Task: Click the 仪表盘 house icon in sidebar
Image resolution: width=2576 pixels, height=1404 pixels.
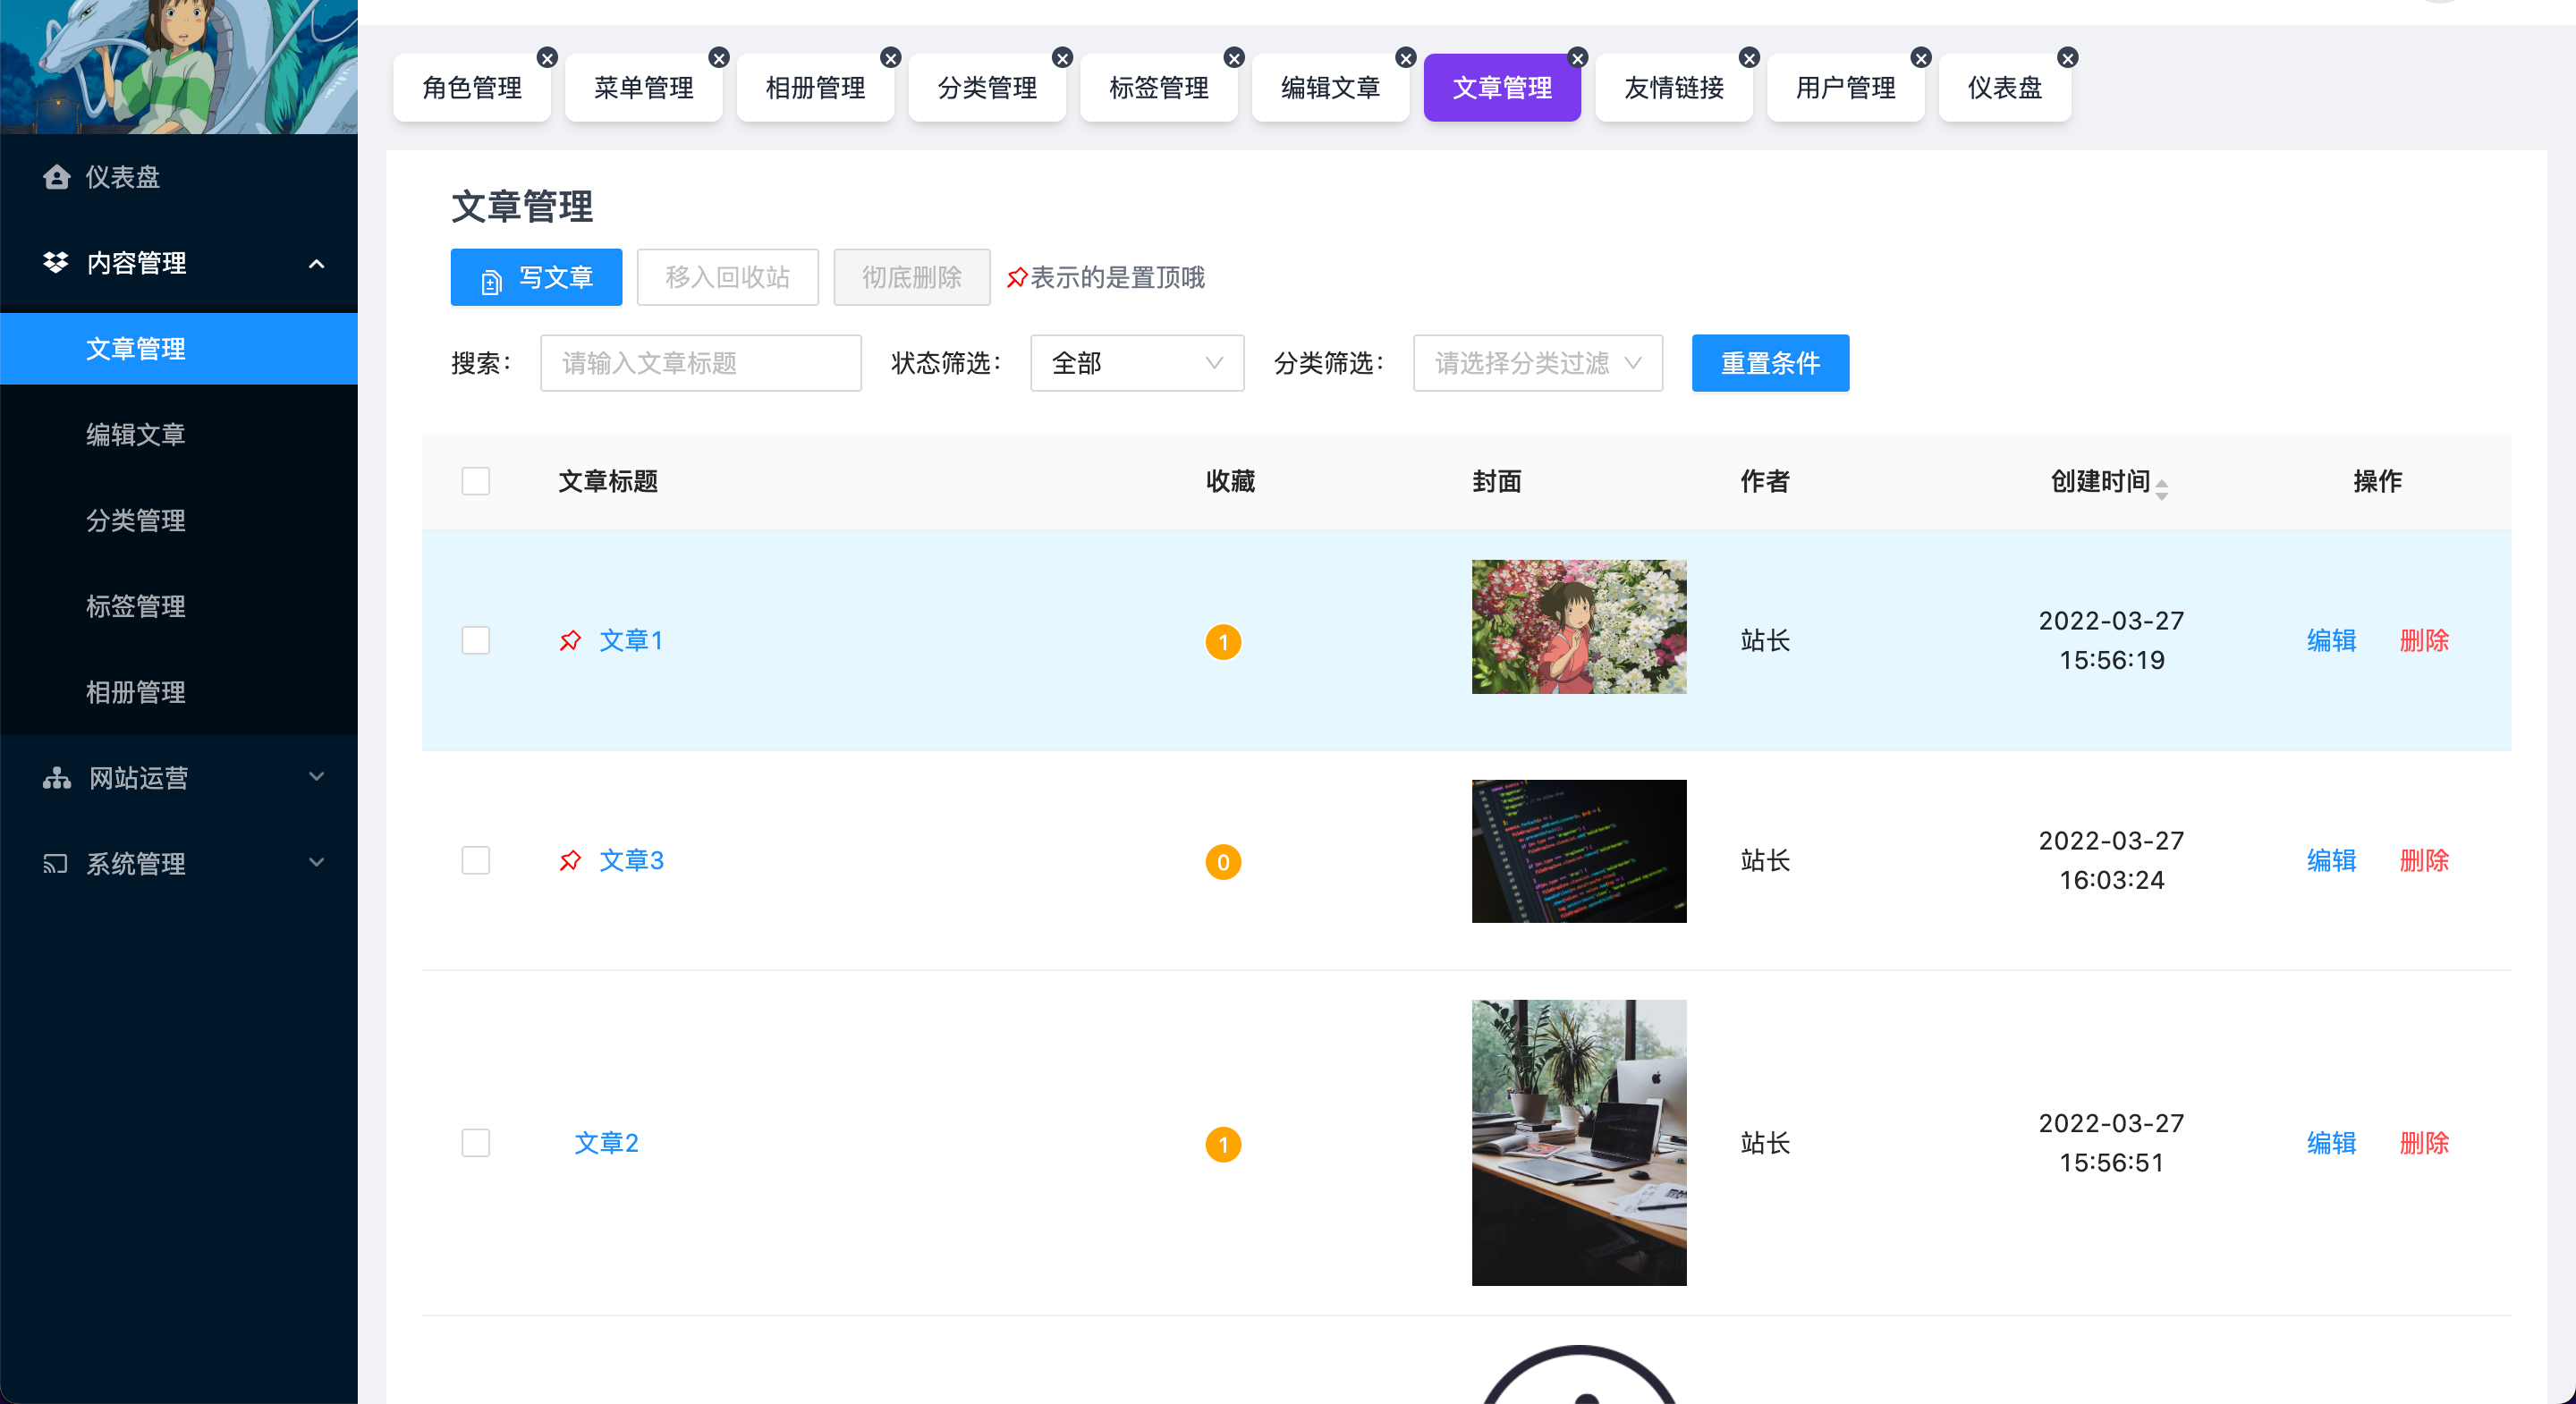Action: (57, 177)
